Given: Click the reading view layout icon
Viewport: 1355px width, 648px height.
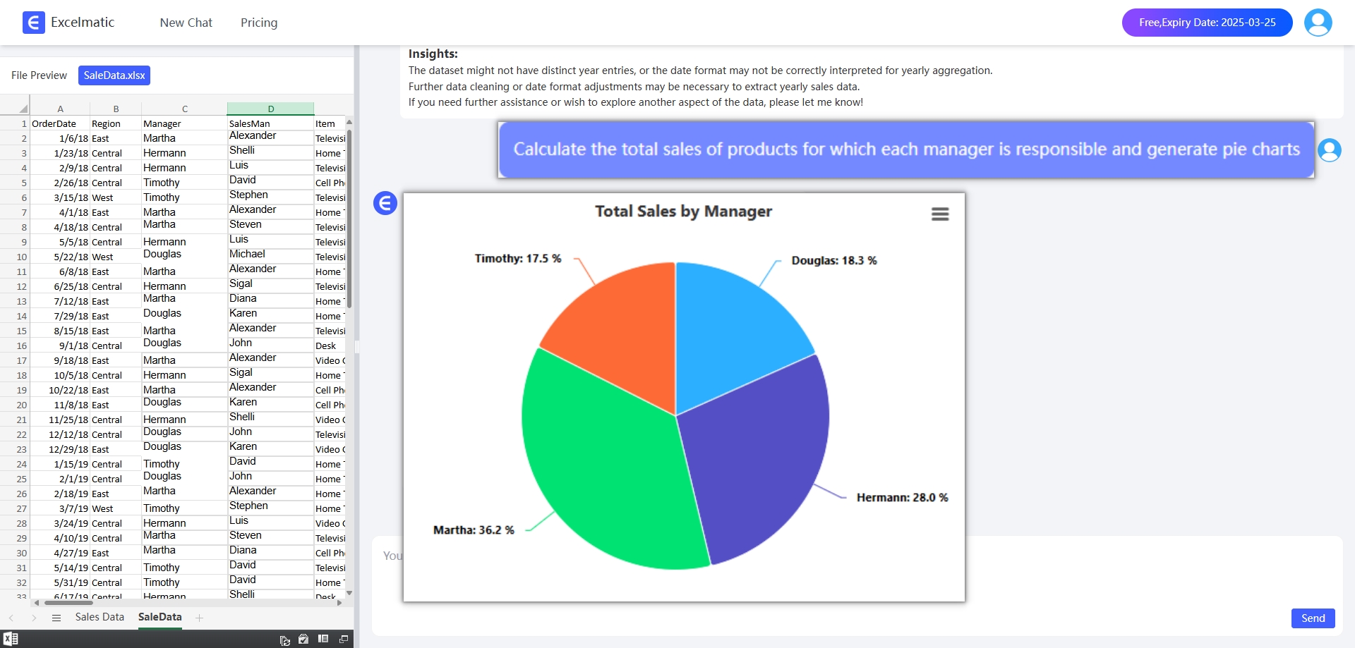Looking at the screenshot, I should (x=323, y=639).
